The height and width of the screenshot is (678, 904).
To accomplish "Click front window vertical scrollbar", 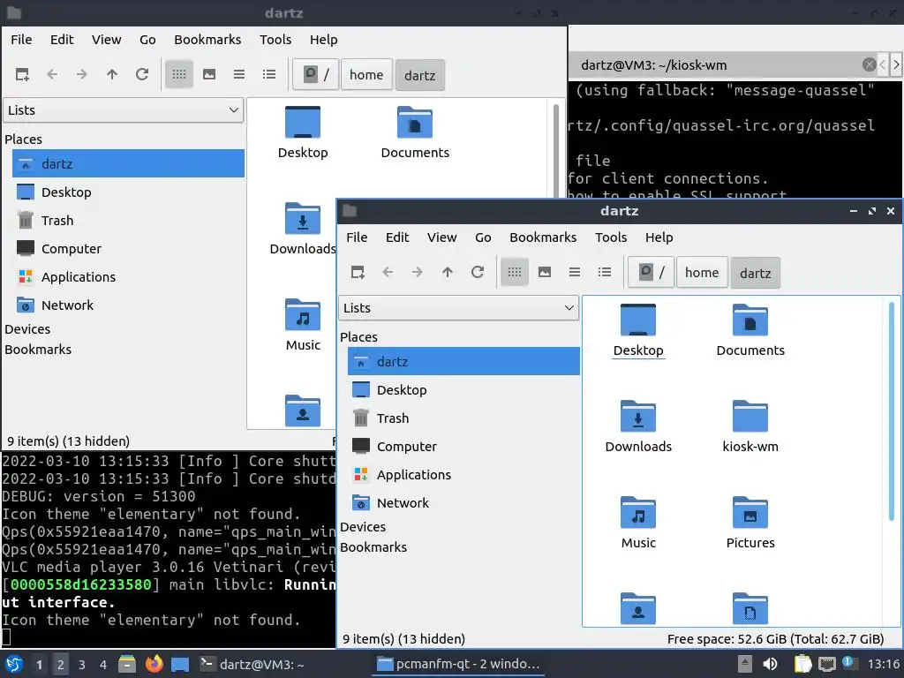I will (892, 411).
